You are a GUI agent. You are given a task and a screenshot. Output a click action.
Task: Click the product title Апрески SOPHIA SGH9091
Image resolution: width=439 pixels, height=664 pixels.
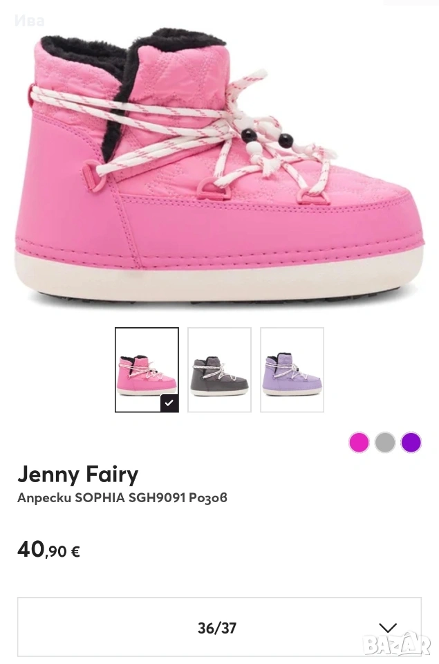pos(122,497)
